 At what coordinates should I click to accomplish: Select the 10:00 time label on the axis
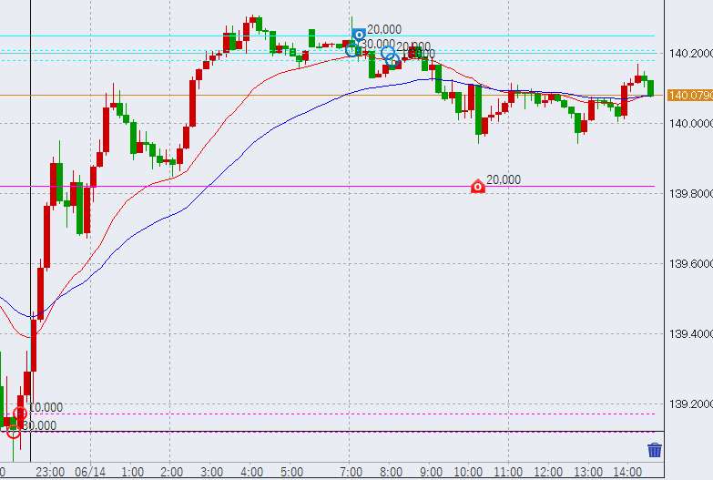click(x=468, y=472)
